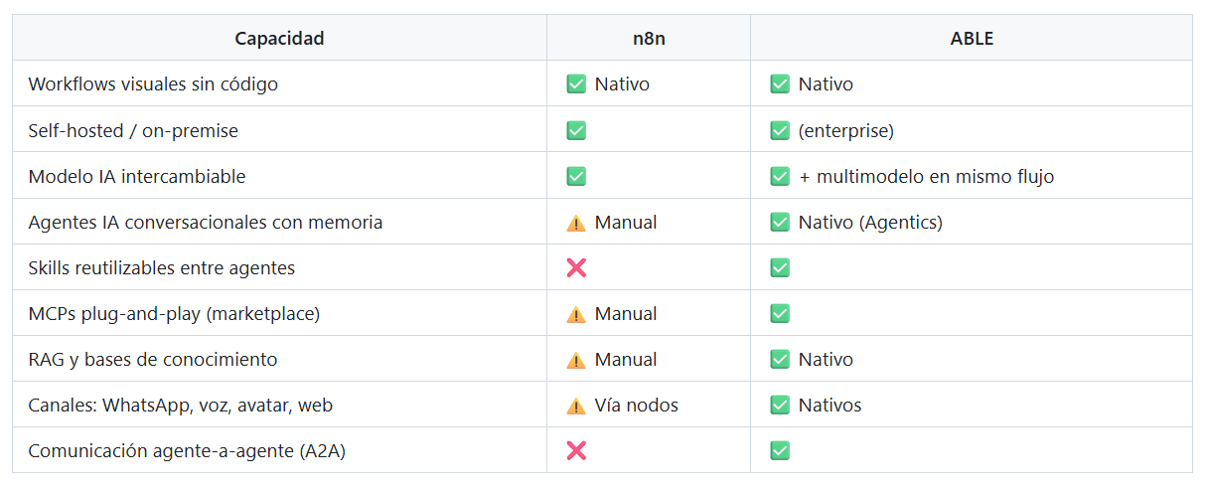This screenshot has height=493, width=1208.
Task: Click n8n red cross for Skills reutilizables
Action: (x=576, y=267)
